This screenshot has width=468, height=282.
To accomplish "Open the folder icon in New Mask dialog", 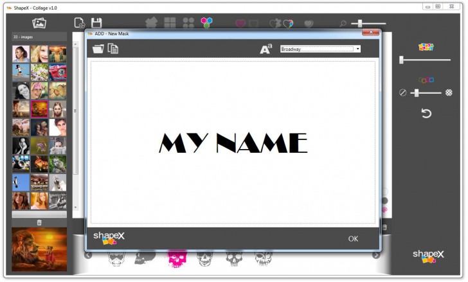I will tap(98, 49).
